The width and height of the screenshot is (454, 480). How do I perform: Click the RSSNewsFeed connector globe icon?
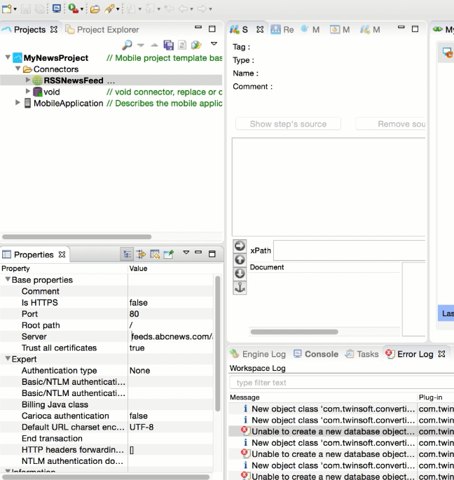(x=37, y=80)
